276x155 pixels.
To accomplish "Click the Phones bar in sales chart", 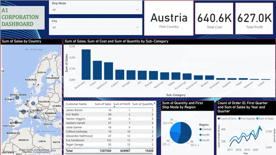I will click(154, 75).
